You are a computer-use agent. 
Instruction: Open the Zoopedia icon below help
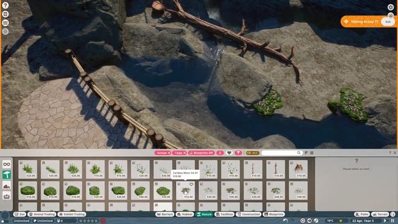[x=6, y=14]
